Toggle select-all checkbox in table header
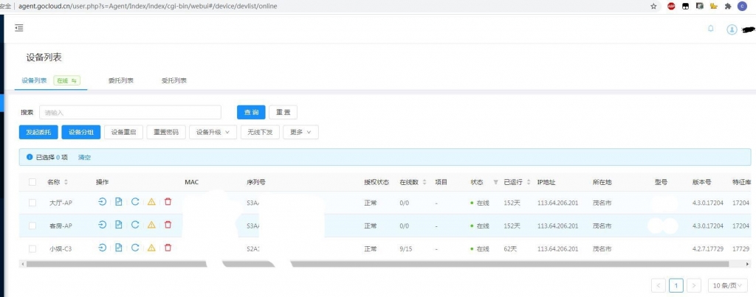 coord(32,182)
